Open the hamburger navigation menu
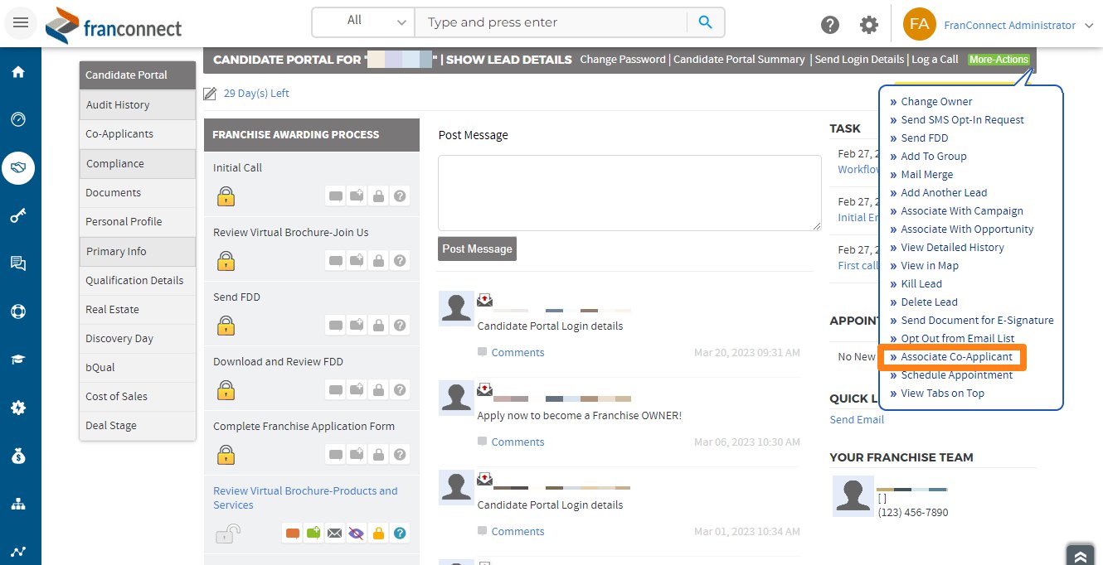 pos(21,23)
